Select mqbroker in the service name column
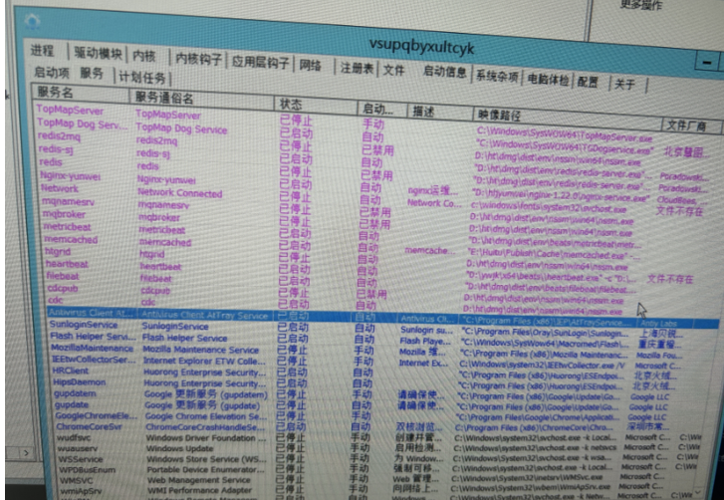This screenshot has height=500, width=724. (64, 214)
